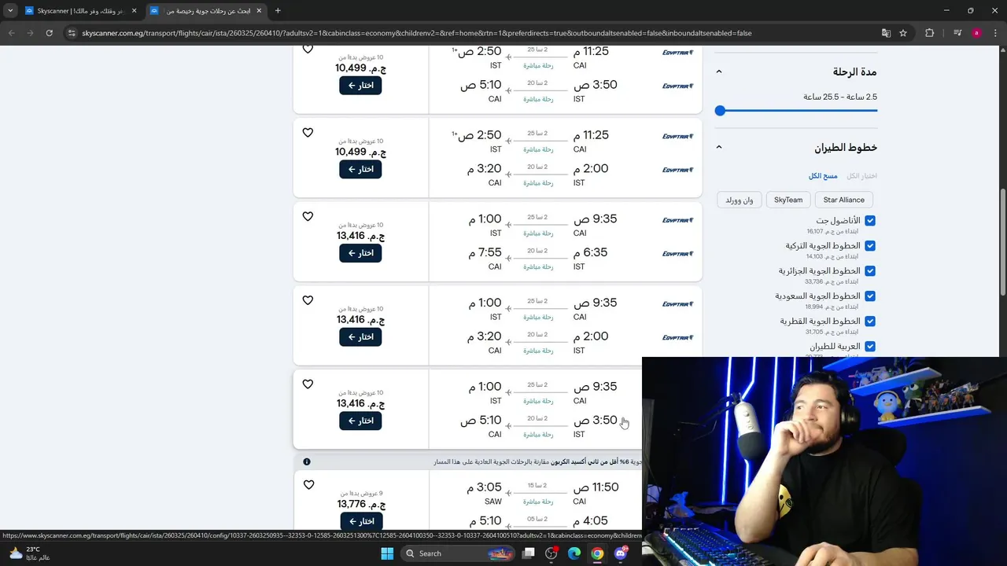This screenshot has width=1007, height=566.
Task: Choose 10,499 flight returning 2:00 م
Action: (x=360, y=169)
